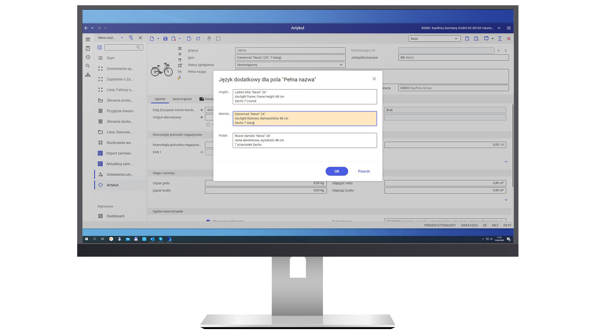Toggle the menu list view icon

pyautogui.click(x=99, y=47)
